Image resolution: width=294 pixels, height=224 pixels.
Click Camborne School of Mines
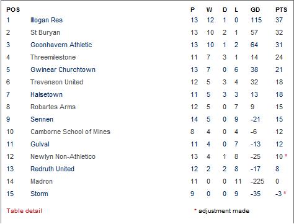pyautogui.click(x=70, y=132)
